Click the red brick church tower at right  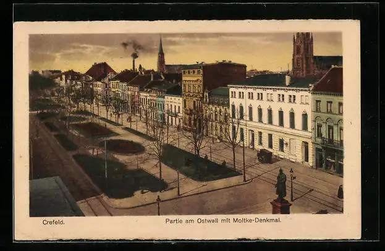click(302, 54)
